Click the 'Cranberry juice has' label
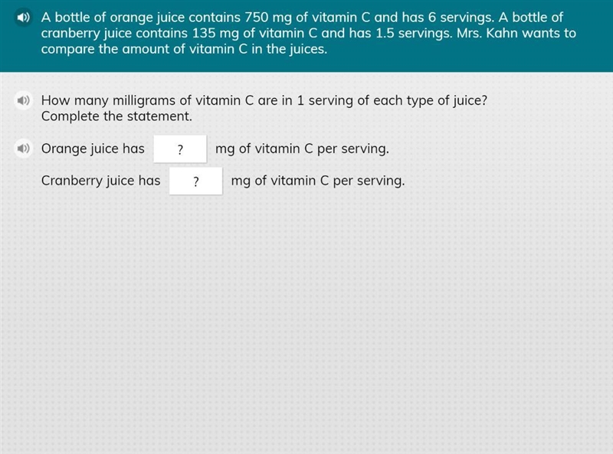Image resolution: width=613 pixels, height=454 pixels. click(x=101, y=181)
